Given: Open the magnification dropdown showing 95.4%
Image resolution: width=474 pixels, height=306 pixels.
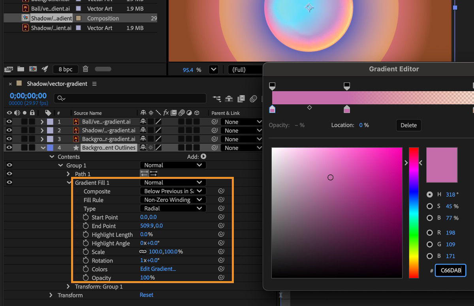Looking at the screenshot, I should point(213,70).
